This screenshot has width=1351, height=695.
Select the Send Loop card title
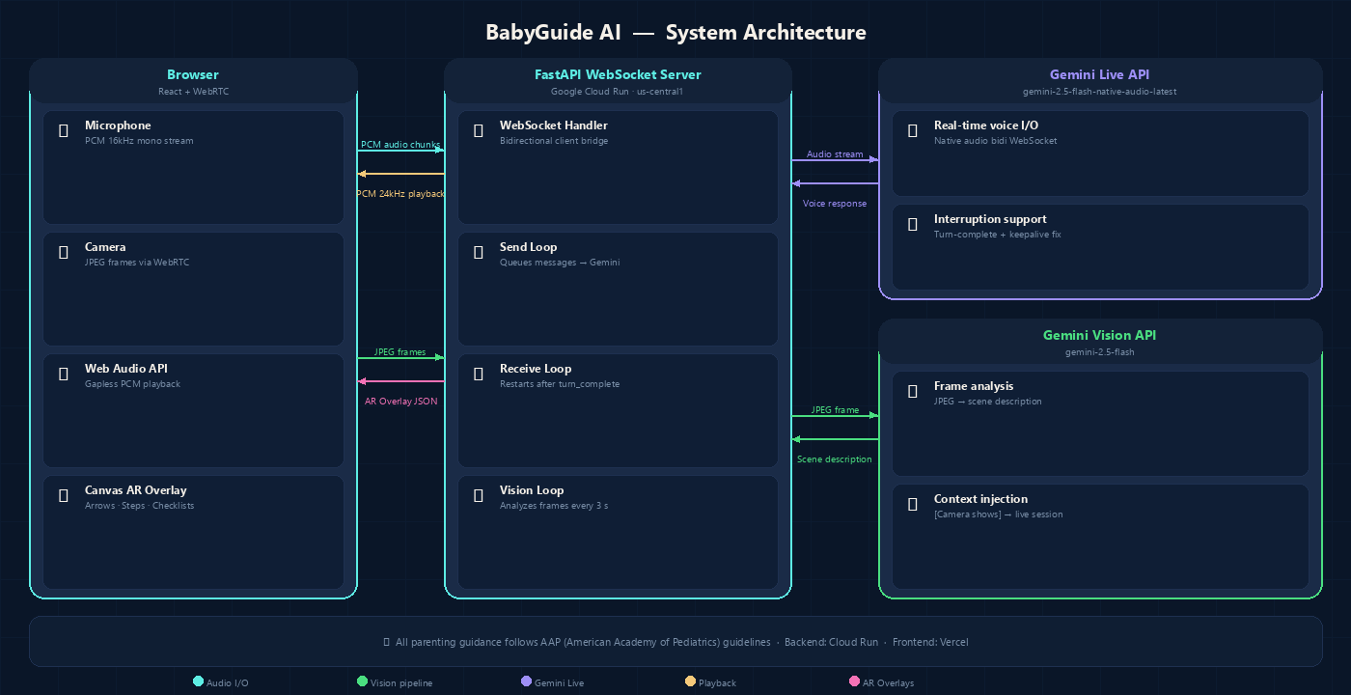(x=529, y=247)
